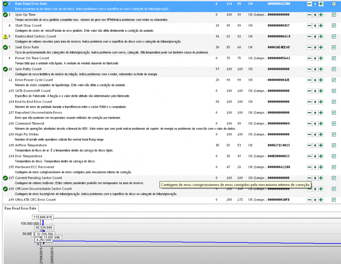Uncheck the Start/Stop Count attribute checkbox
The width and height of the screenshot is (341, 264).
pos(334,26)
